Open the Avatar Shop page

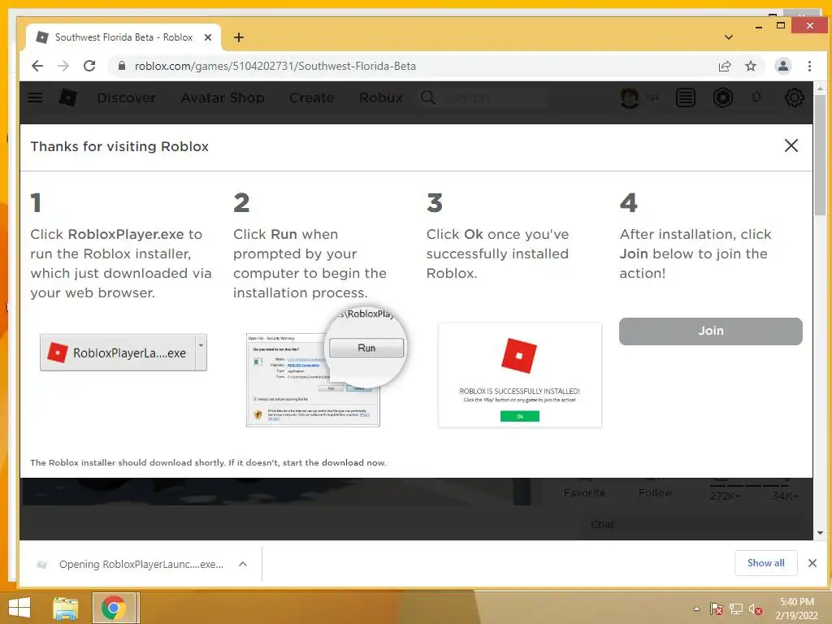click(x=223, y=97)
